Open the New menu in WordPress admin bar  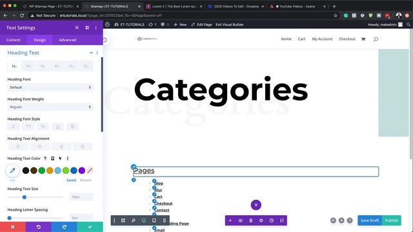180,24
